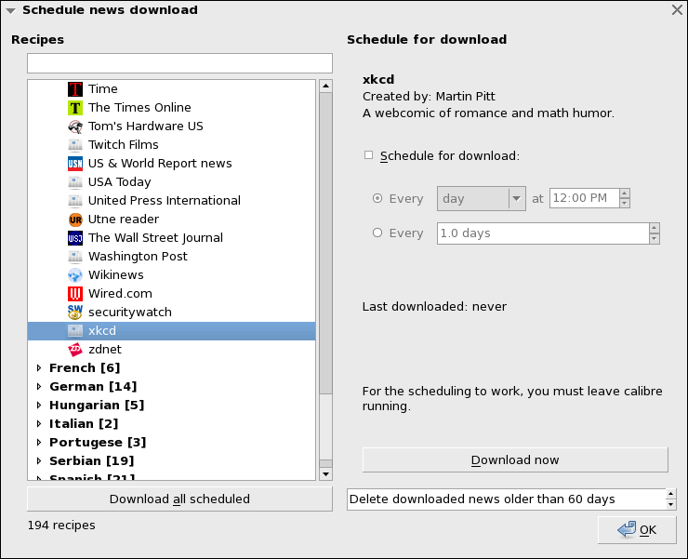The image size is (688, 559).
Task: Select the Time recipe
Action: click(103, 89)
